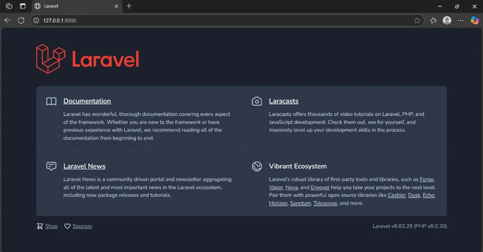Click the Vibrant Ecosystem globe icon
Screen dimensions: 483x252
point(257,167)
